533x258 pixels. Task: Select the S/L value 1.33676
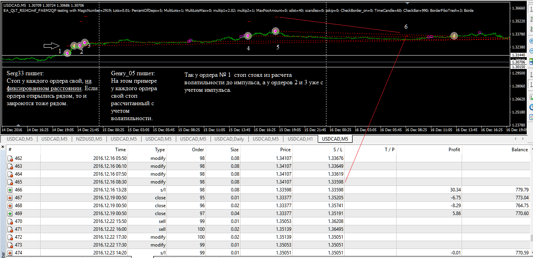335,158
